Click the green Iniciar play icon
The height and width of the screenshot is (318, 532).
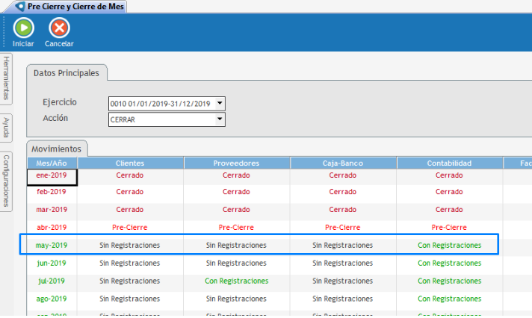tap(23, 28)
